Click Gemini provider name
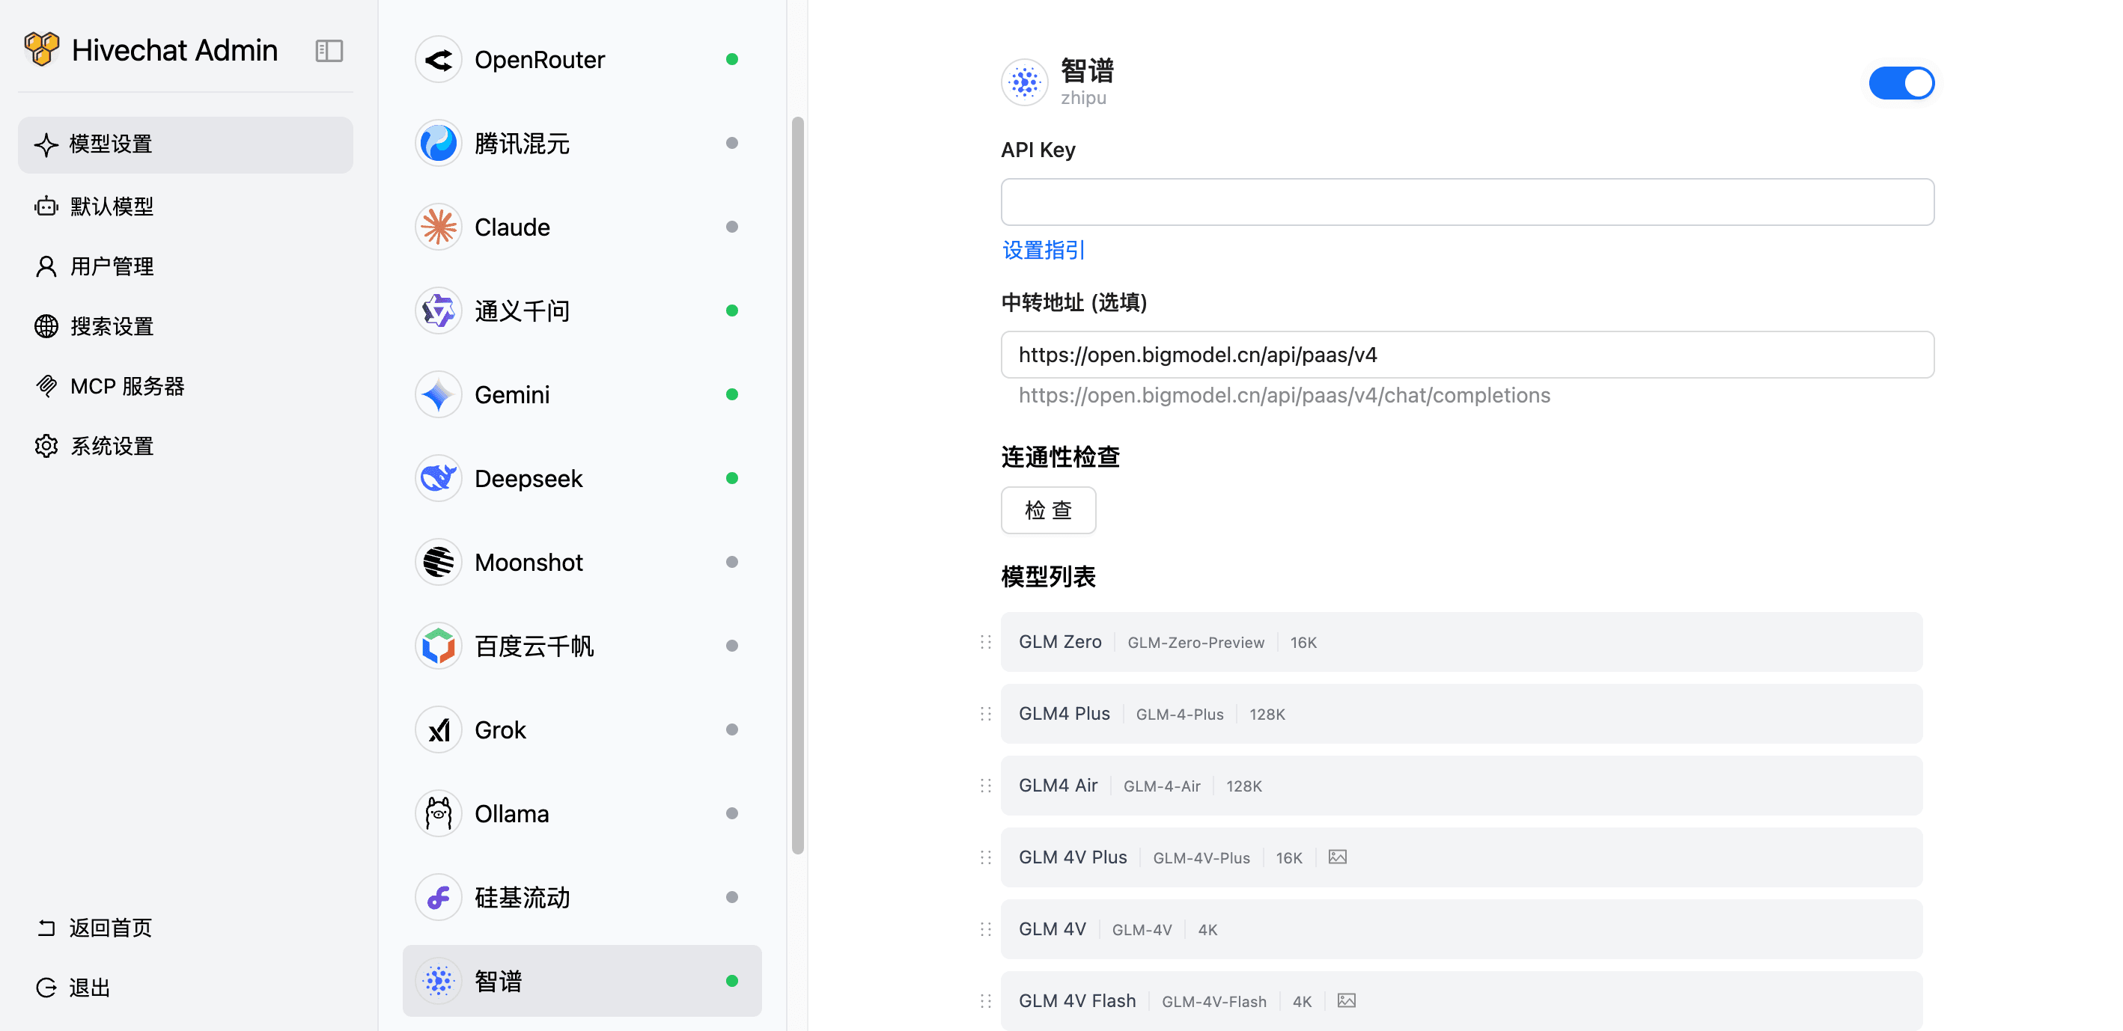 click(513, 394)
